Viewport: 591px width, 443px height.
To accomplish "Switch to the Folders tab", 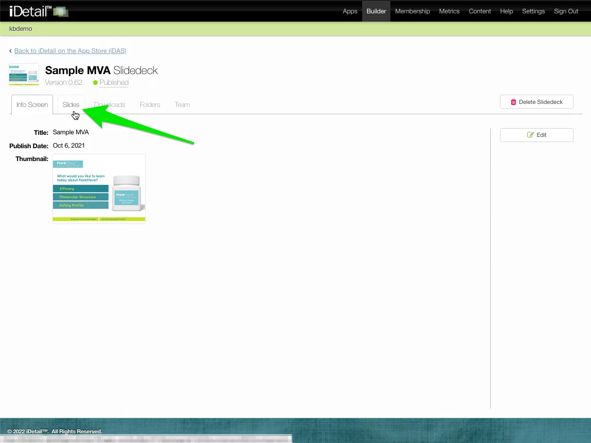I will tap(150, 104).
